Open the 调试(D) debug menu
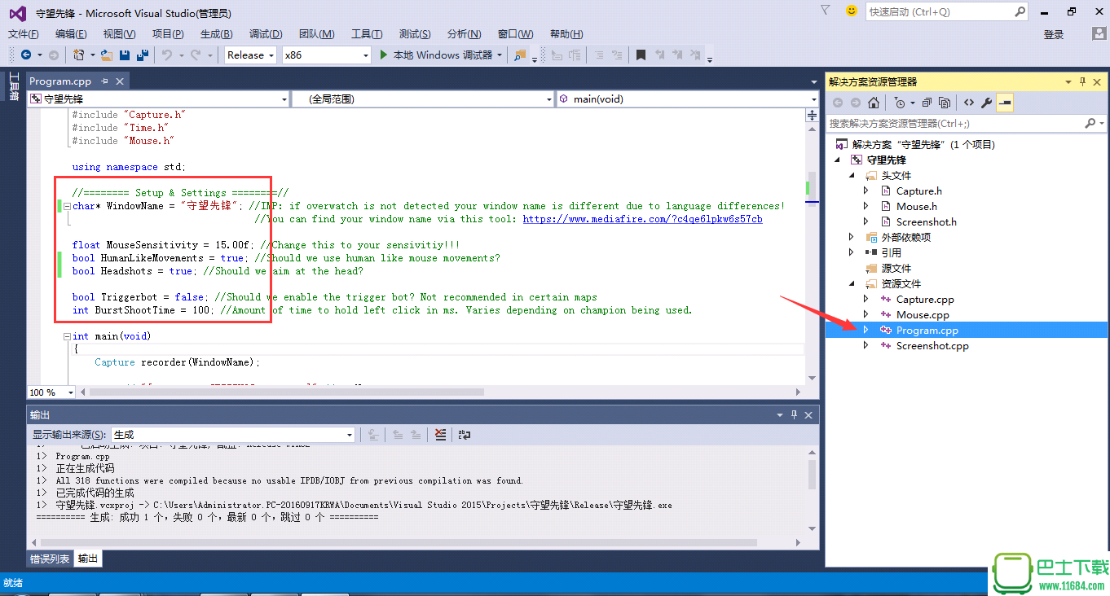This screenshot has width=1110, height=596. (266, 33)
